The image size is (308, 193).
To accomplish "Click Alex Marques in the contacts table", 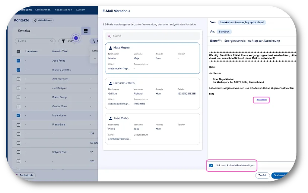I will pos(60,79).
